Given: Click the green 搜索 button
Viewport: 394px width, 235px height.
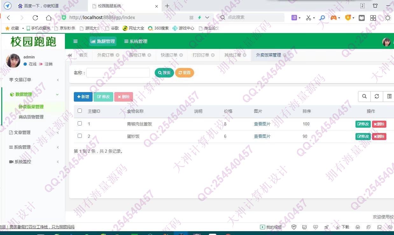Looking at the screenshot, I should tap(164, 73).
